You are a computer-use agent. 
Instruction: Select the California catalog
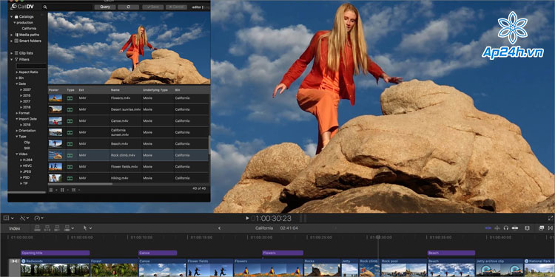(x=29, y=28)
